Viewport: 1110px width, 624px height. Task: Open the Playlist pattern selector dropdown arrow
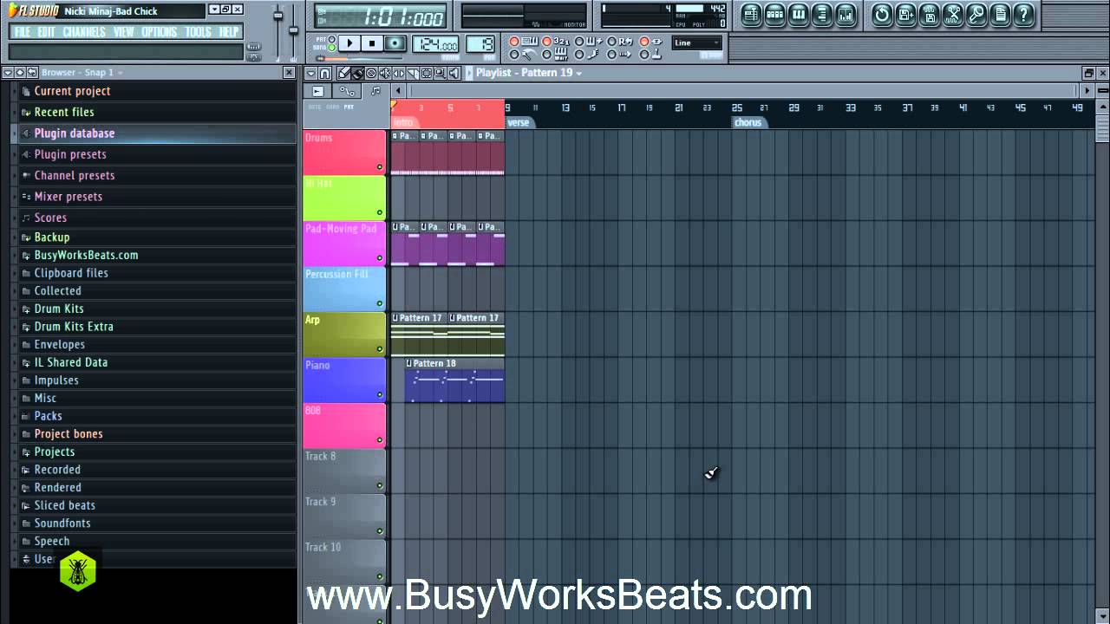[578, 74]
